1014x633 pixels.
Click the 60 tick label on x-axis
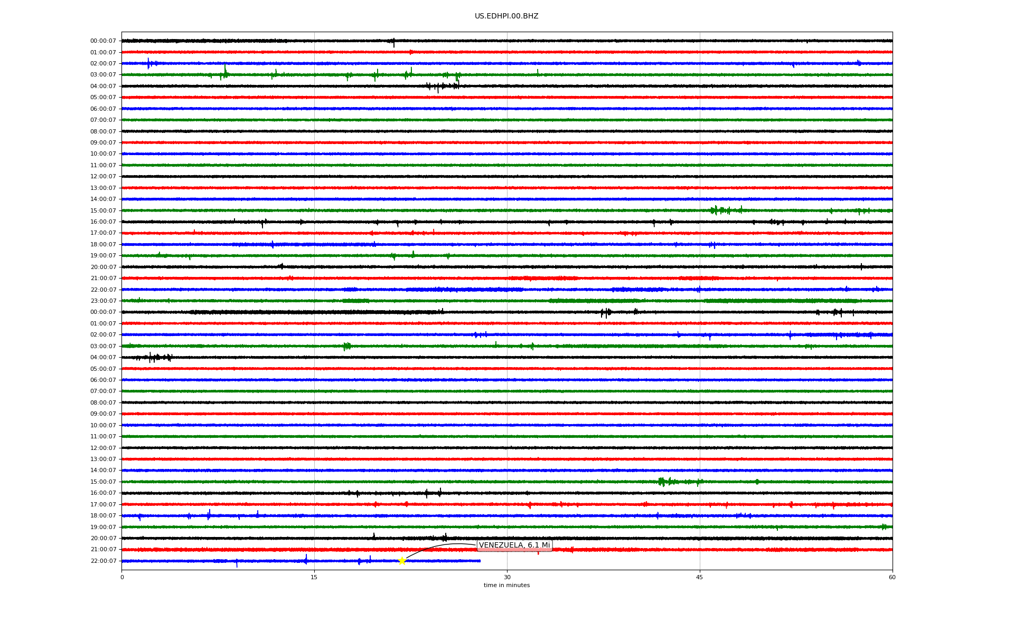tap(892, 577)
